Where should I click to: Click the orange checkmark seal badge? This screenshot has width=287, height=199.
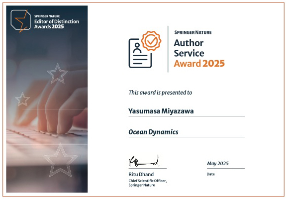pos(151,41)
